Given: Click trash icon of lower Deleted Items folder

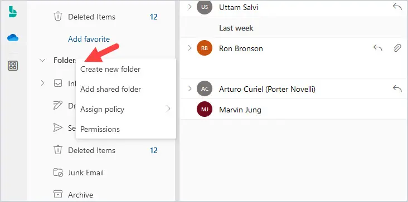Looking at the screenshot, I should tap(58, 150).
